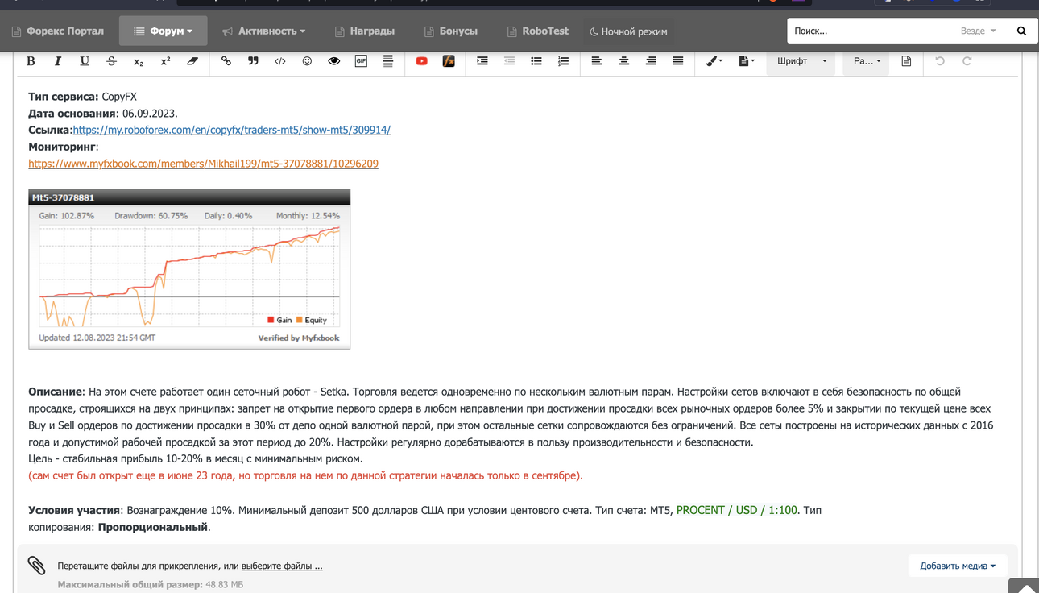Image resolution: width=1039 pixels, height=593 pixels.
Task: Open the RoboTest page
Action: [537, 31]
